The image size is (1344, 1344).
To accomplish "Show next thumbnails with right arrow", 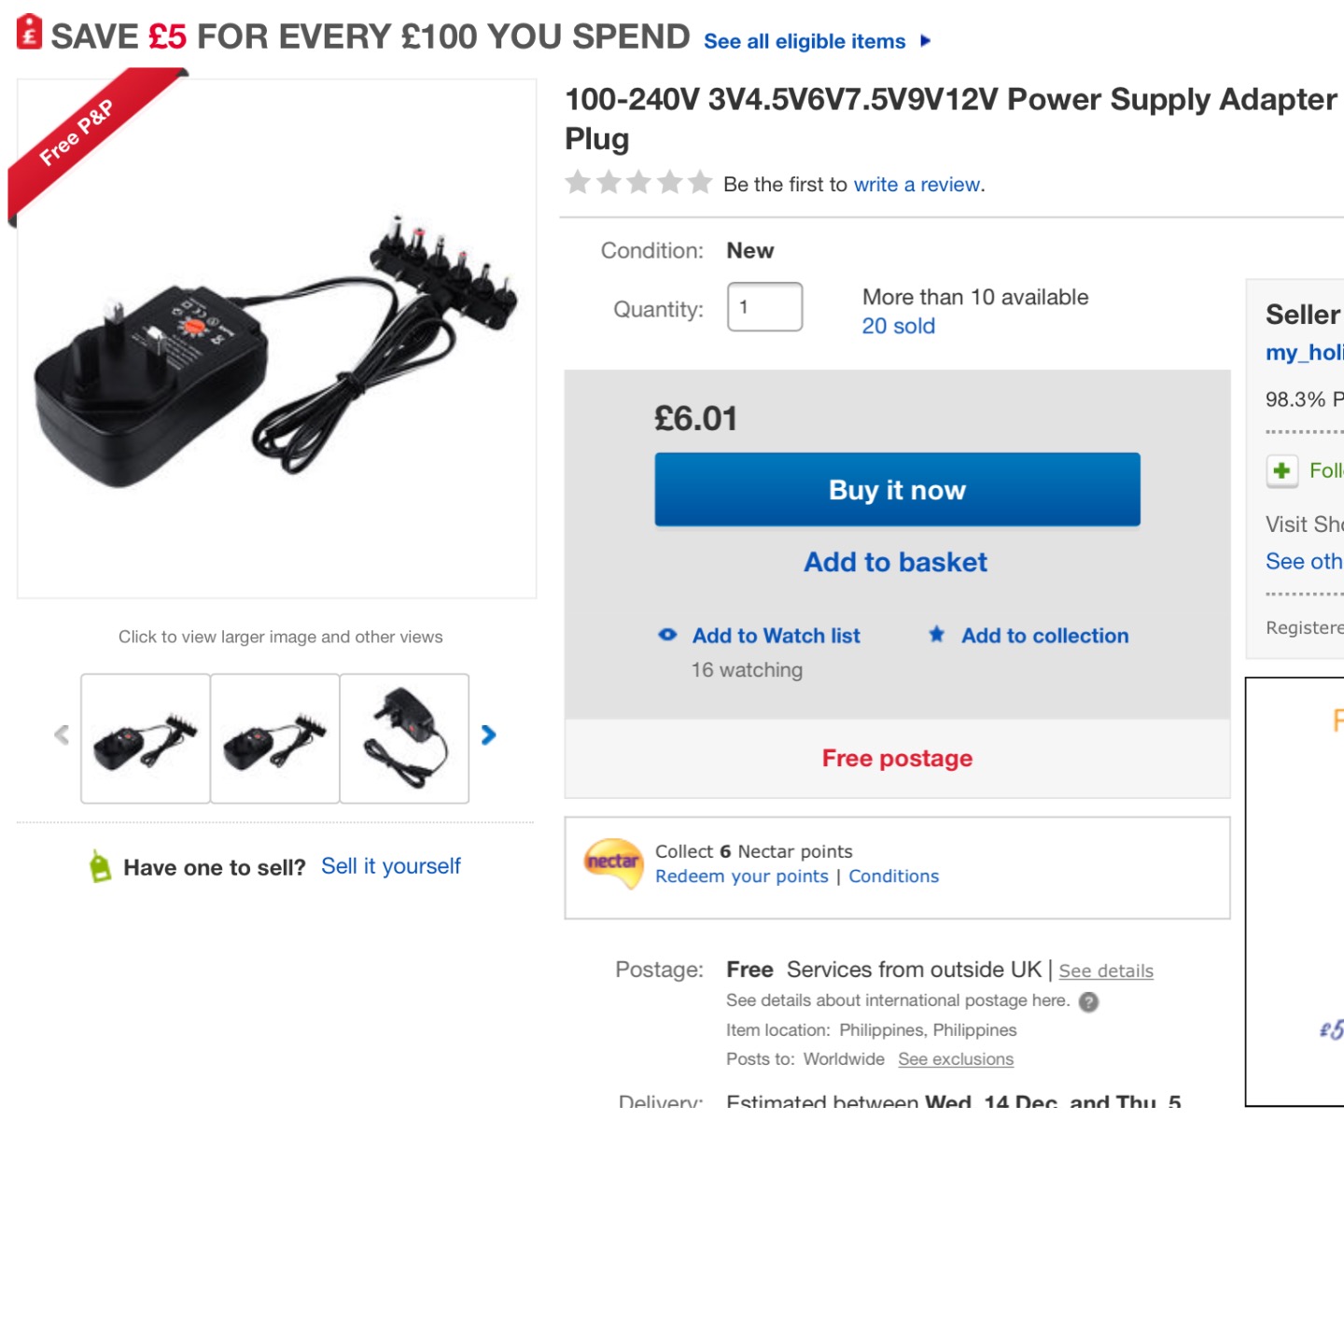I will tap(488, 735).
